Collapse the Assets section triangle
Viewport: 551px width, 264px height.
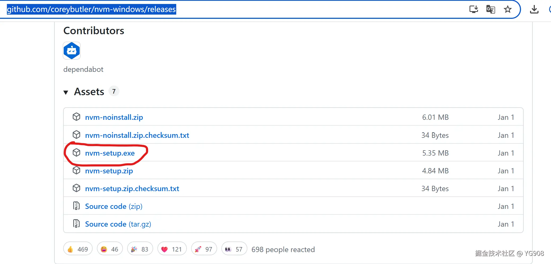click(x=66, y=92)
